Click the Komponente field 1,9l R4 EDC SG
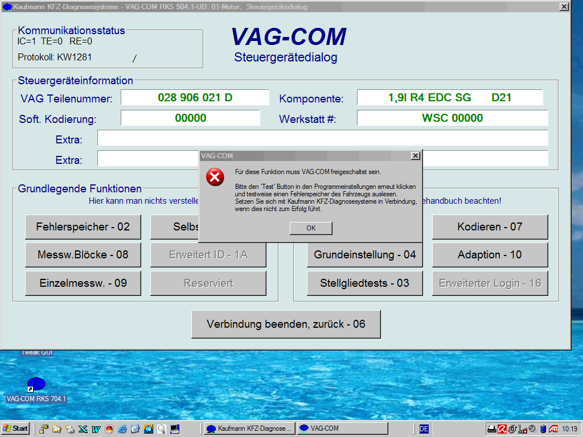This screenshot has width=583, height=437. point(450,97)
